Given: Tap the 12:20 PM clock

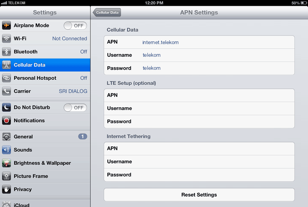Looking at the screenshot, I should (154, 3).
